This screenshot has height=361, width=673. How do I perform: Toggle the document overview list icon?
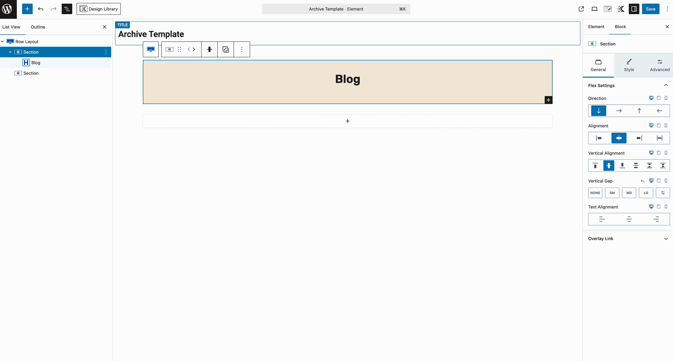pyautogui.click(x=67, y=9)
